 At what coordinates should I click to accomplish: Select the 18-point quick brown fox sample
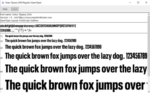coord(41,41)
